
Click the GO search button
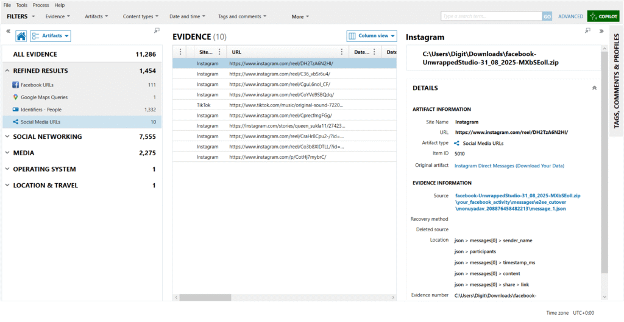click(x=547, y=16)
